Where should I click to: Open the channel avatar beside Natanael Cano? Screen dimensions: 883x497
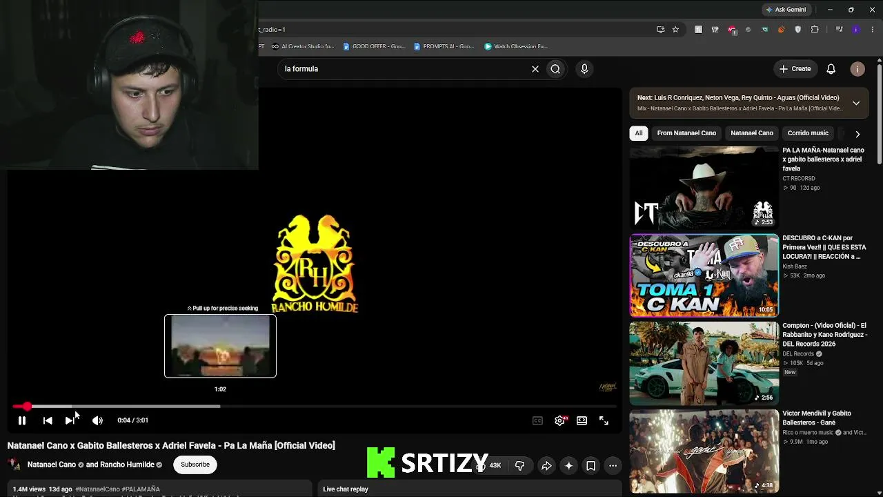click(x=14, y=465)
